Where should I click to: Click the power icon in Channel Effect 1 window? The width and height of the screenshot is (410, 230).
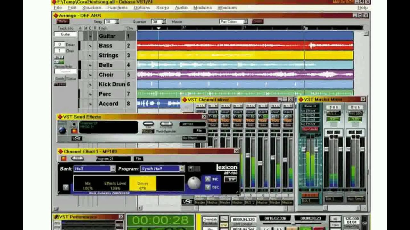(x=64, y=158)
